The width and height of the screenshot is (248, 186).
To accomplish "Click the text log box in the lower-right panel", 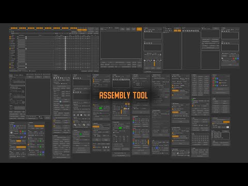I will click(x=220, y=135).
